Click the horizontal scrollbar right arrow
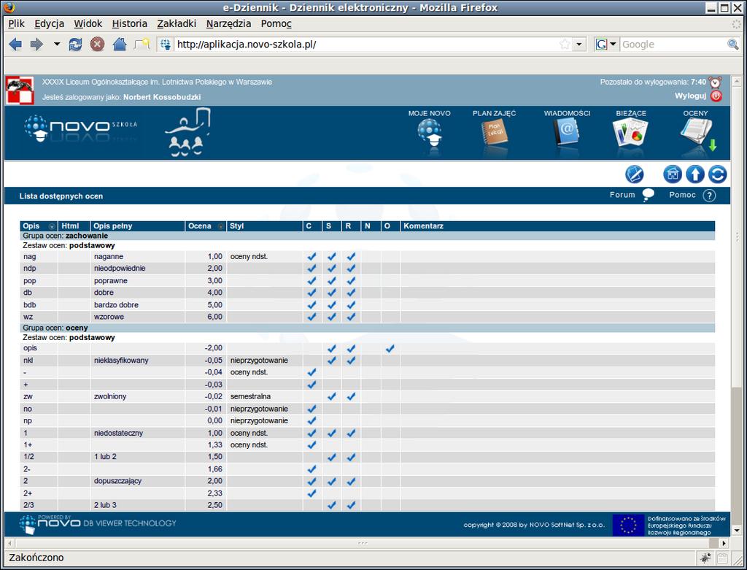 pyautogui.click(x=724, y=543)
